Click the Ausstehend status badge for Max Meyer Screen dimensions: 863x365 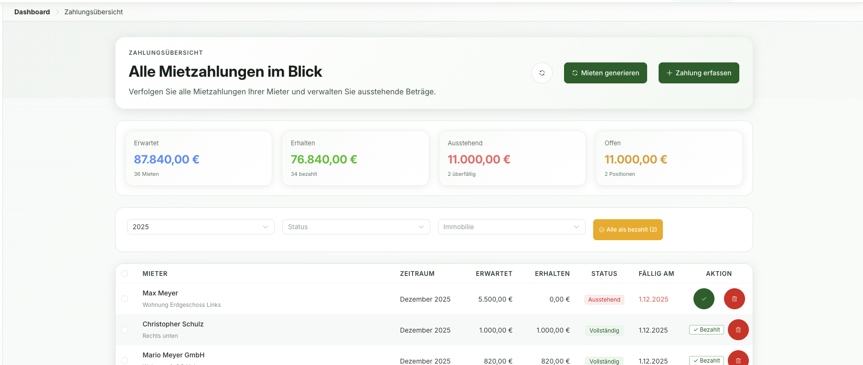coord(604,300)
